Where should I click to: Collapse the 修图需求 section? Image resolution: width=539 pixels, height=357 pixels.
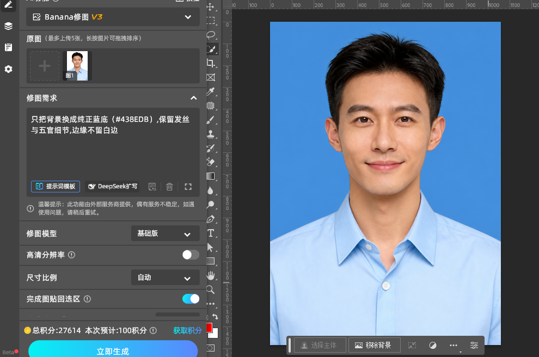pos(194,98)
